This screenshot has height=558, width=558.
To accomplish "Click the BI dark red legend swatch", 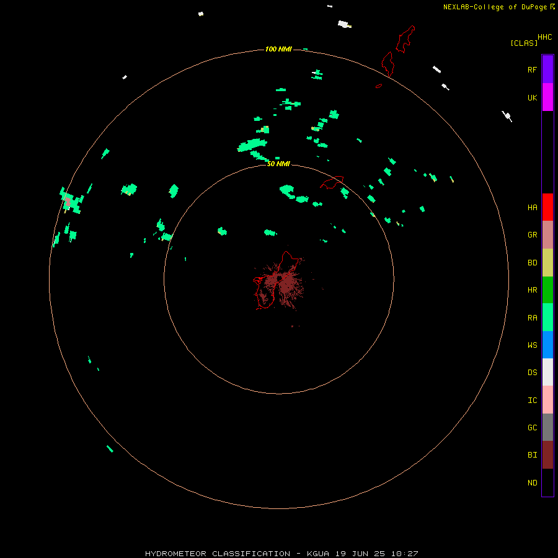I will (x=547, y=455).
